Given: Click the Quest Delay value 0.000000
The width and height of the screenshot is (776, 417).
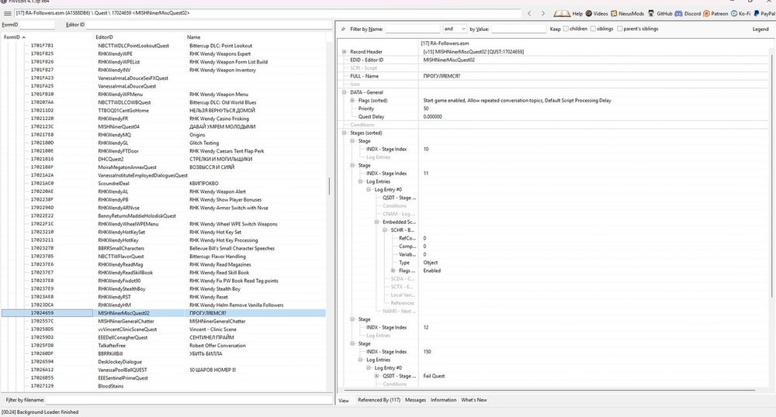Looking at the screenshot, I should coord(433,116).
